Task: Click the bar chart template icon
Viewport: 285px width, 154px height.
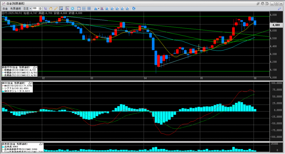Action: click(x=96, y=9)
